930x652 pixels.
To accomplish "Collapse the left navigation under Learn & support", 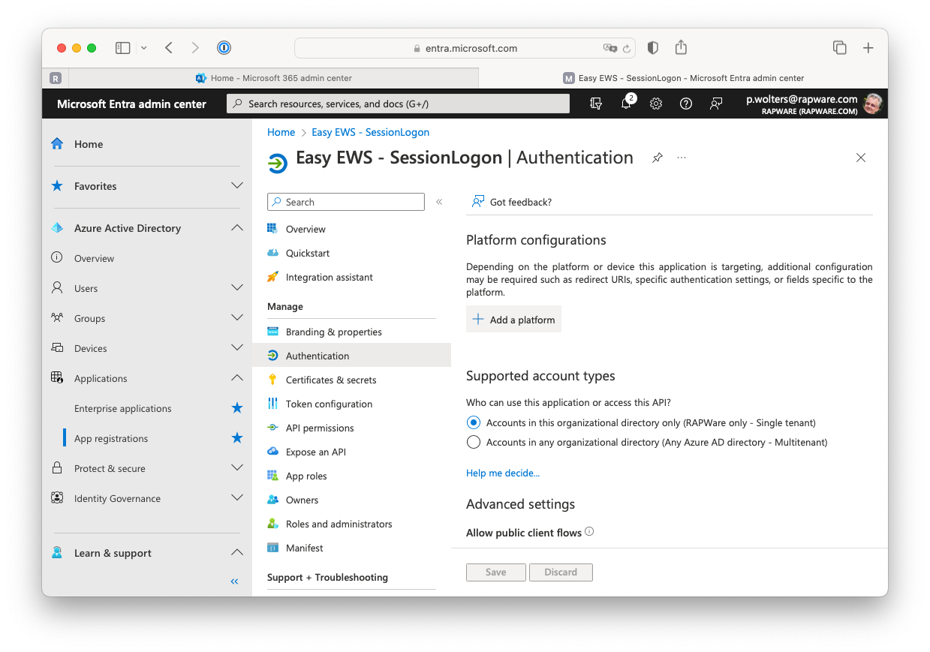I will (235, 581).
